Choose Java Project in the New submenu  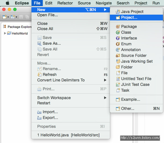click(x=136, y=12)
